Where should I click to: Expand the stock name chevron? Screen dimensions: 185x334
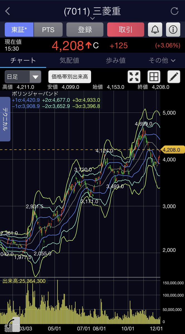(93, 19)
